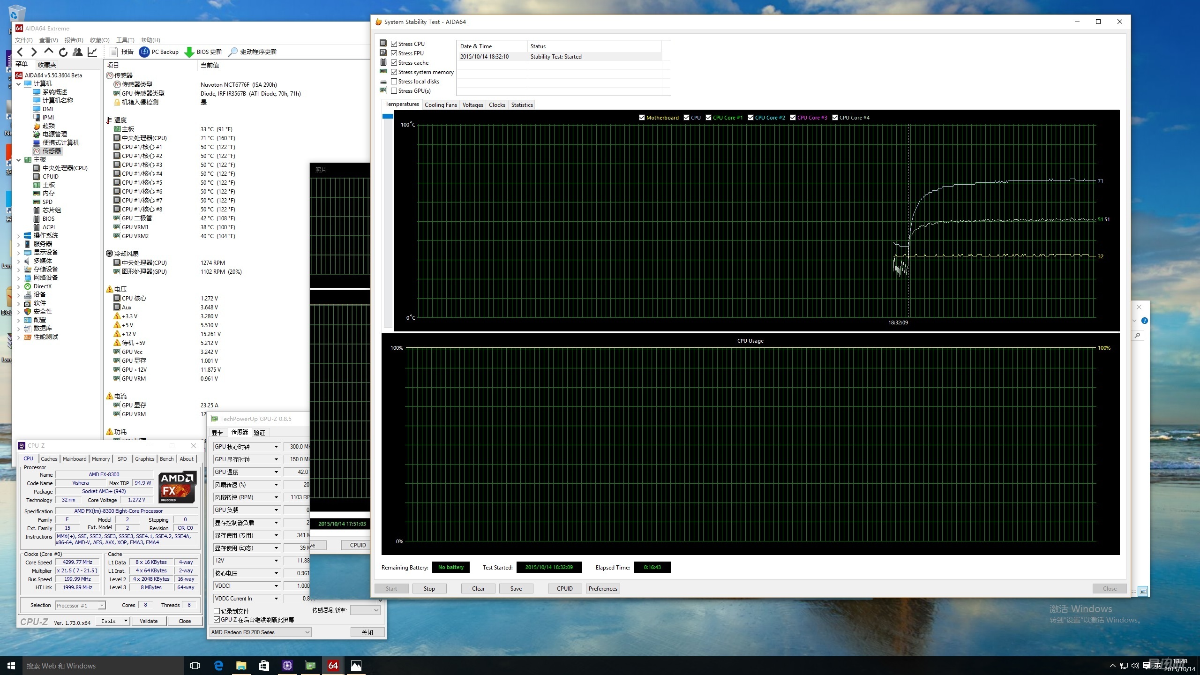Image resolution: width=1200 pixels, height=675 pixels.
Task: Click the AIDA64 refresh toolbar icon
Action: tap(63, 52)
